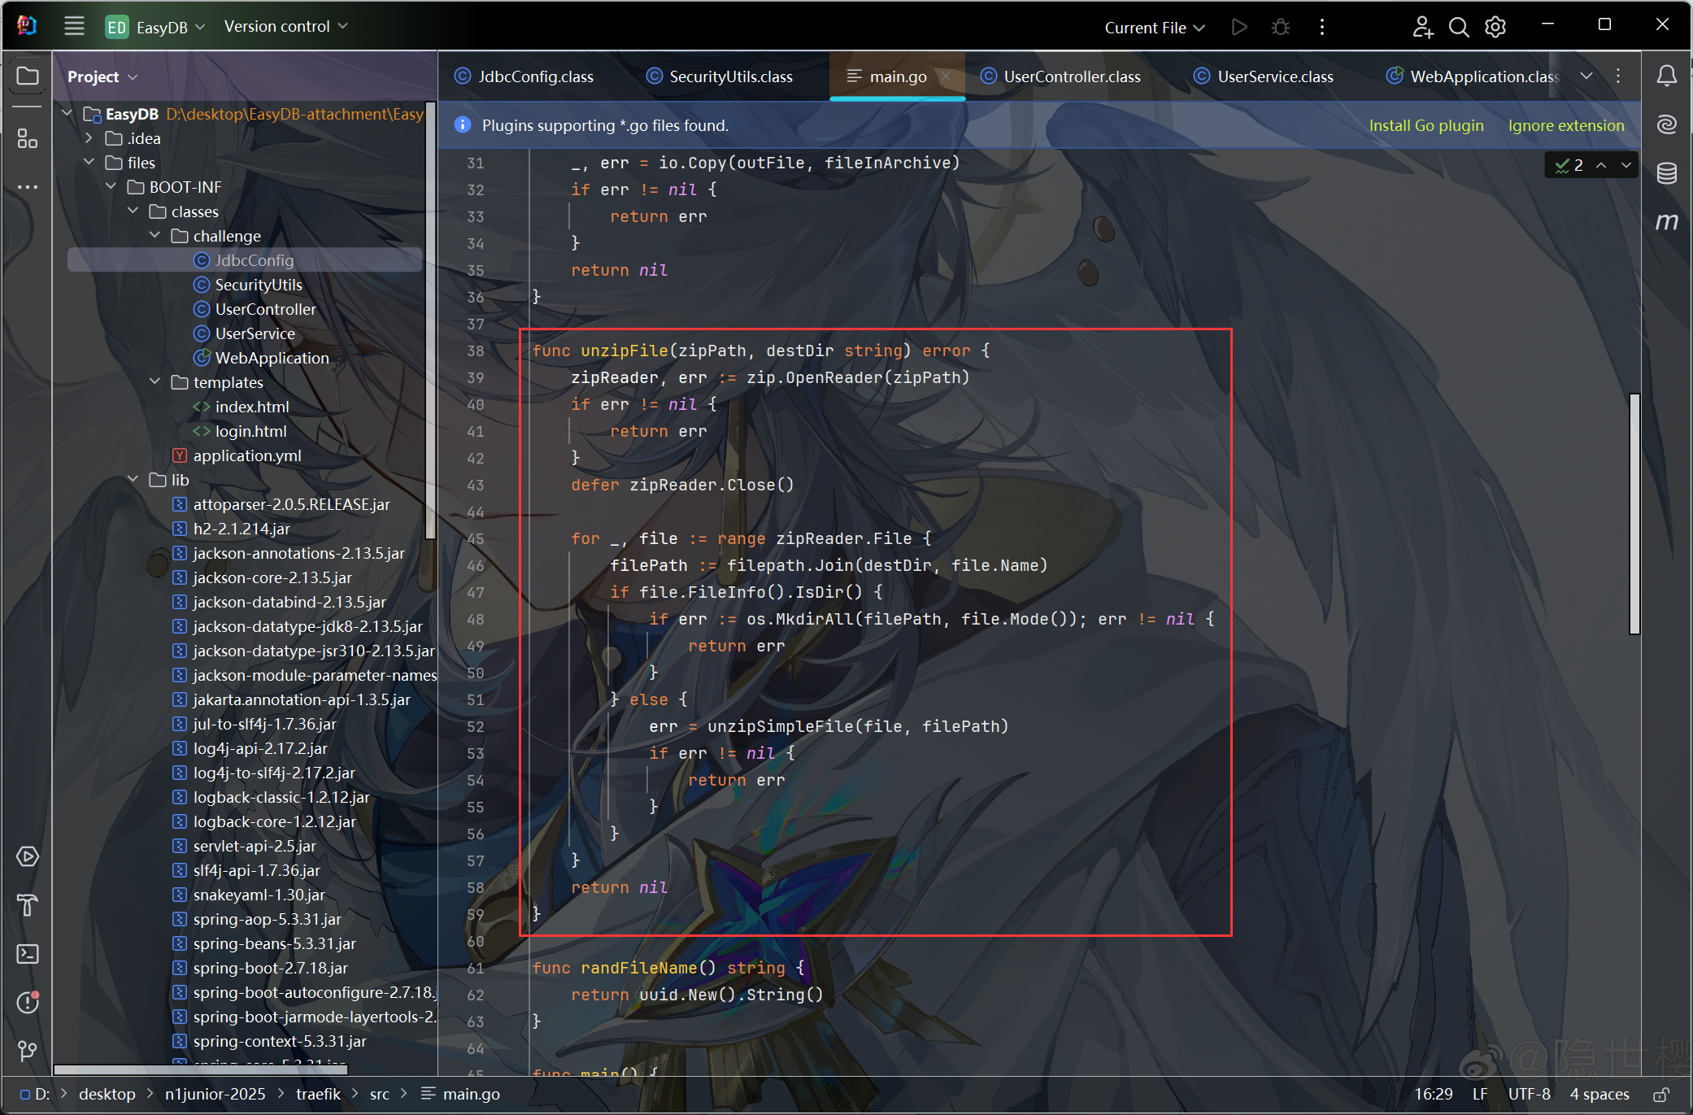Image resolution: width=1693 pixels, height=1115 pixels.
Task: Close the main.go tab
Action: [946, 76]
